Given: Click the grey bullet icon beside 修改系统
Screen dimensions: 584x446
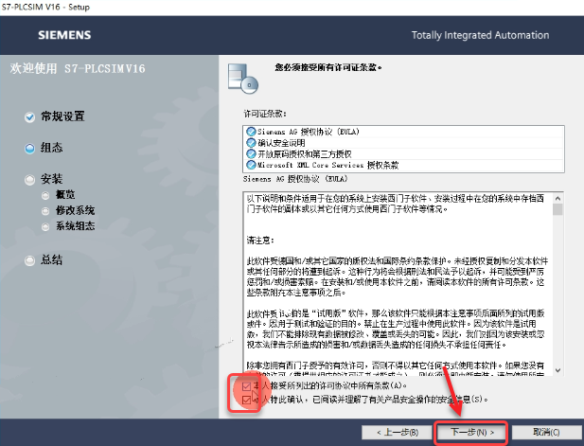Looking at the screenshot, I should click(x=45, y=211).
